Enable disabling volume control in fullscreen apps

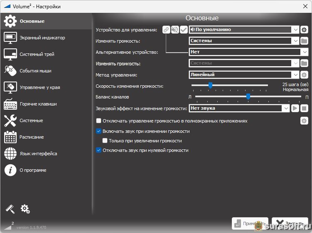98,121
